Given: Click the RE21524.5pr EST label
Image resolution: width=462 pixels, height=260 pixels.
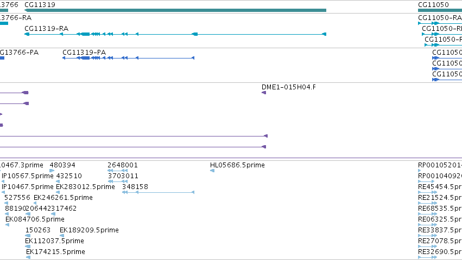Looking at the screenshot, I should coord(440,198).
